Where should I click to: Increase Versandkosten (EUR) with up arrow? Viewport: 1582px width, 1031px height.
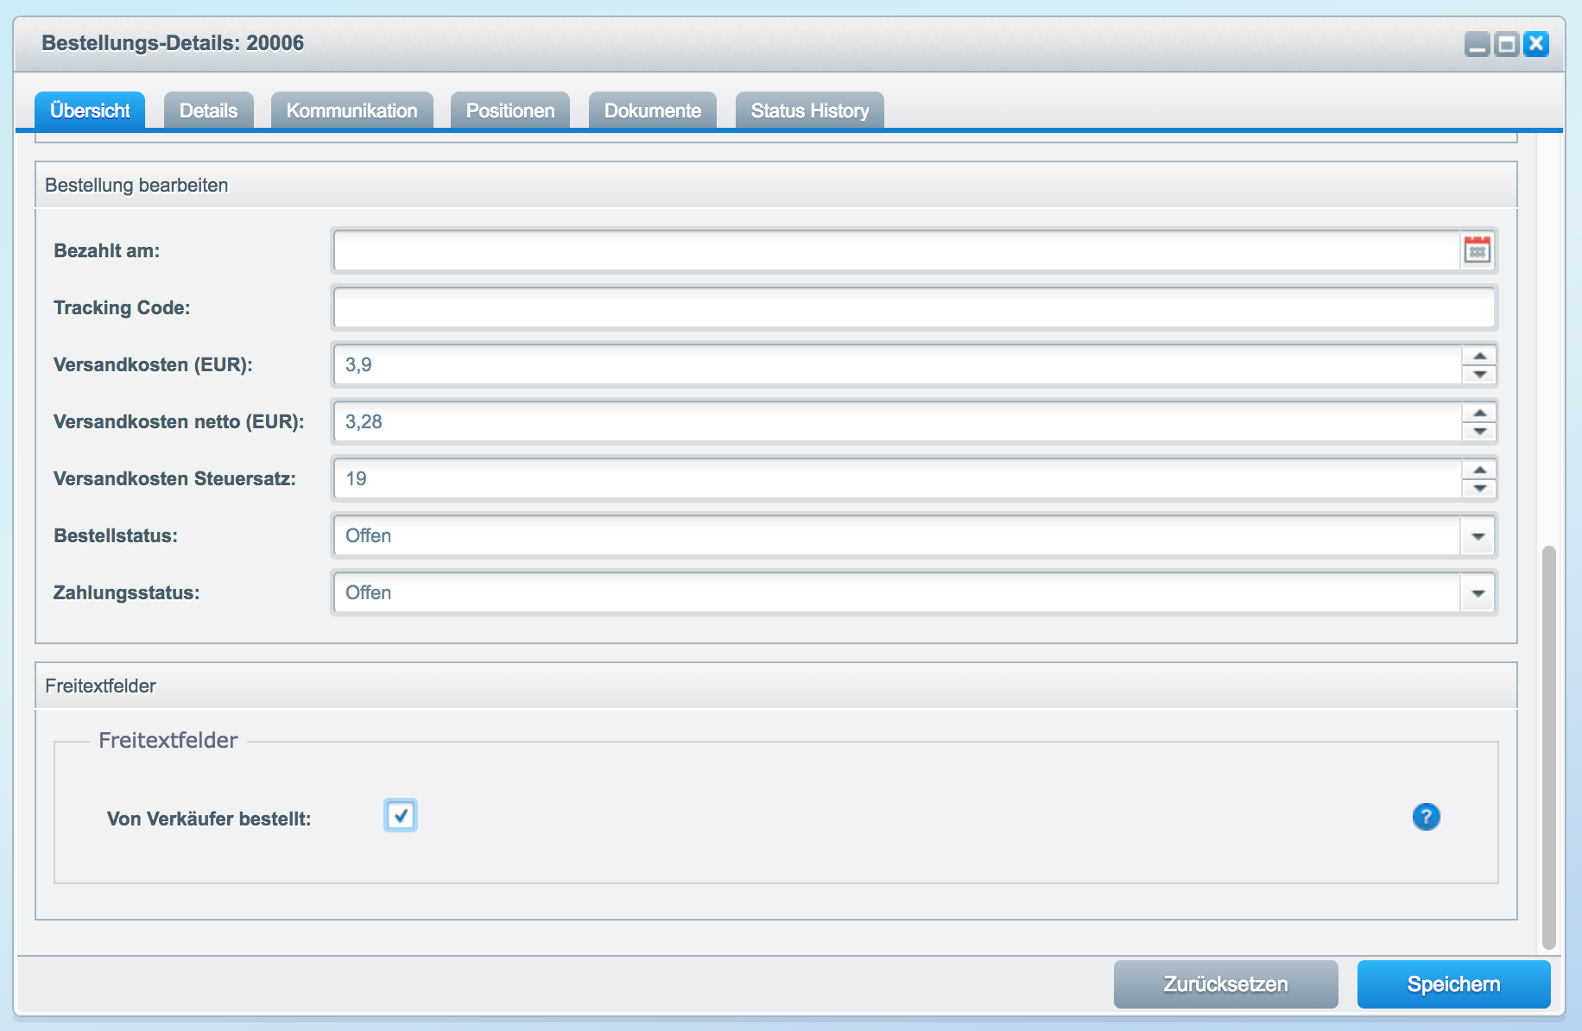click(1479, 356)
